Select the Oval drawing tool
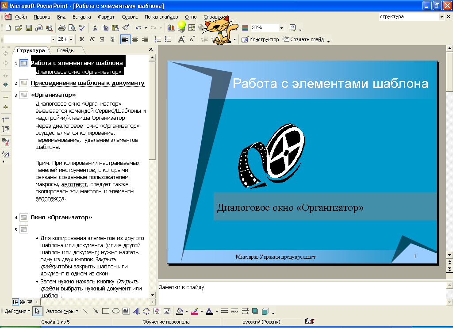The width and height of the screenshot is (453, 328). click(x=116, y=311)
